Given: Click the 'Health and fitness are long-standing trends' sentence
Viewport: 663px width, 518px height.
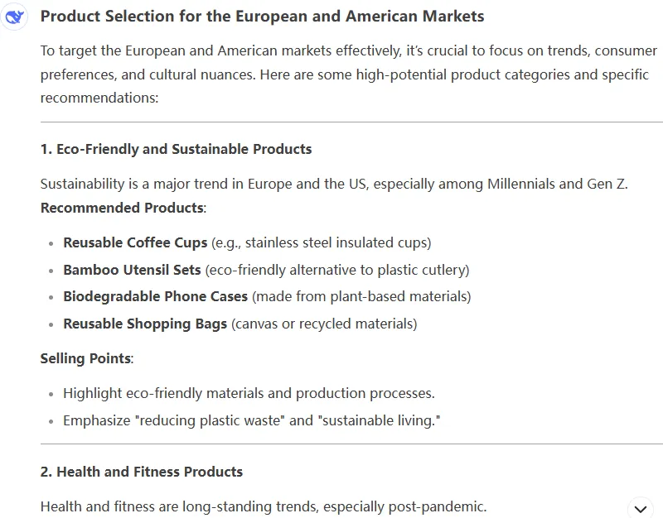Looking at the screenshot, I should [264, 506].
